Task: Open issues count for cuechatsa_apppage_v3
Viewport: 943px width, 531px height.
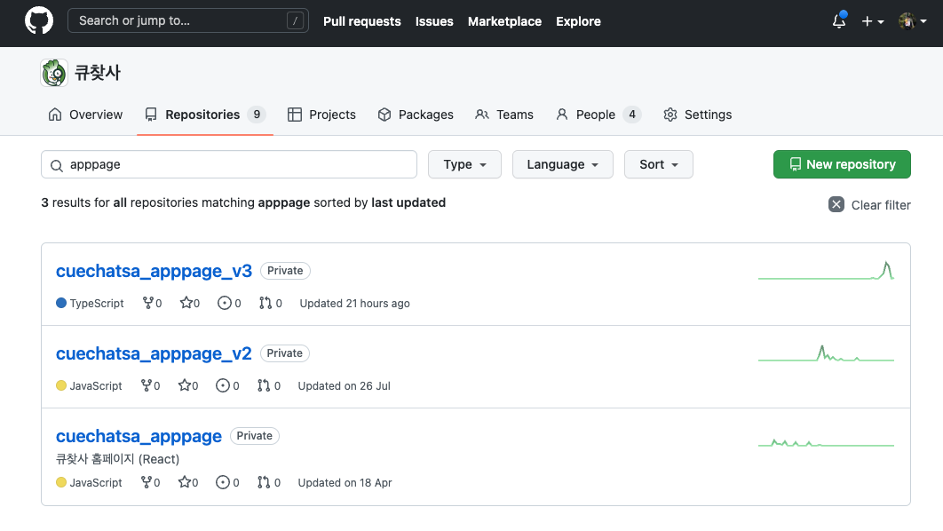Action: pos(229,303)
